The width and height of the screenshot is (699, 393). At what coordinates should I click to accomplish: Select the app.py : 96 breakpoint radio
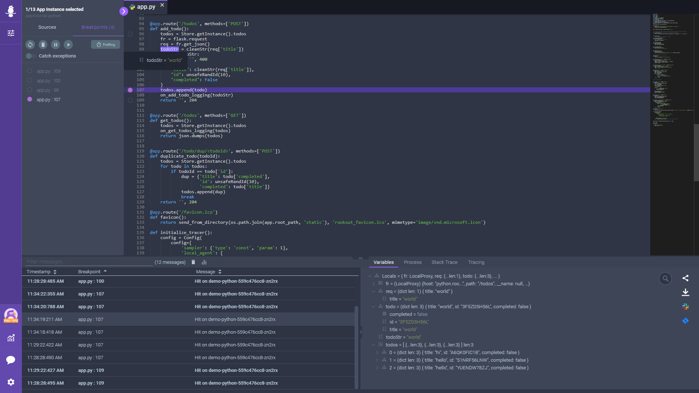click(x=30, y=90)
